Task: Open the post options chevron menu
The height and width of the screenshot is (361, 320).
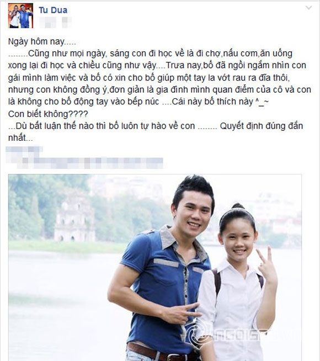Action: pos(308,8)
